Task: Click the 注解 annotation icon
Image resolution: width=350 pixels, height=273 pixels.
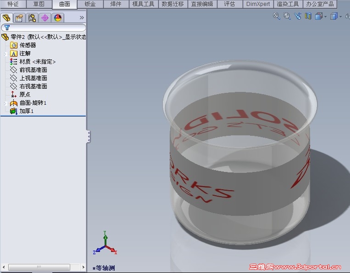Action: pos(14,54)
